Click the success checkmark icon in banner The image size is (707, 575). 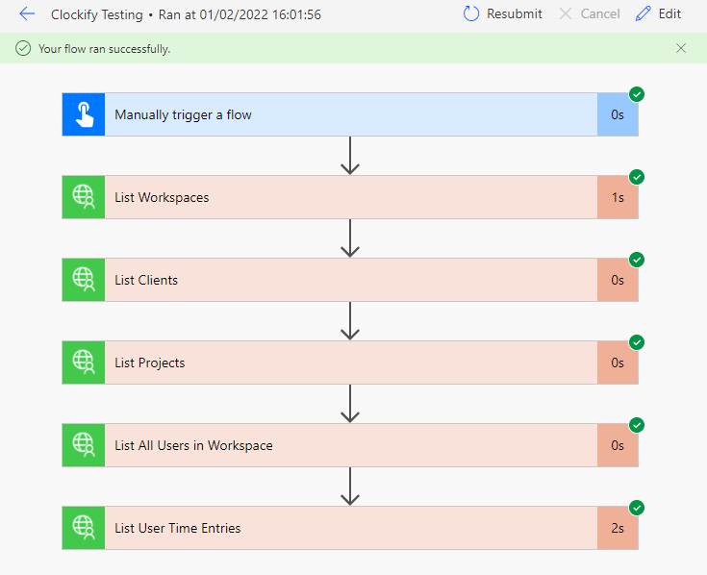pos(23,48)
